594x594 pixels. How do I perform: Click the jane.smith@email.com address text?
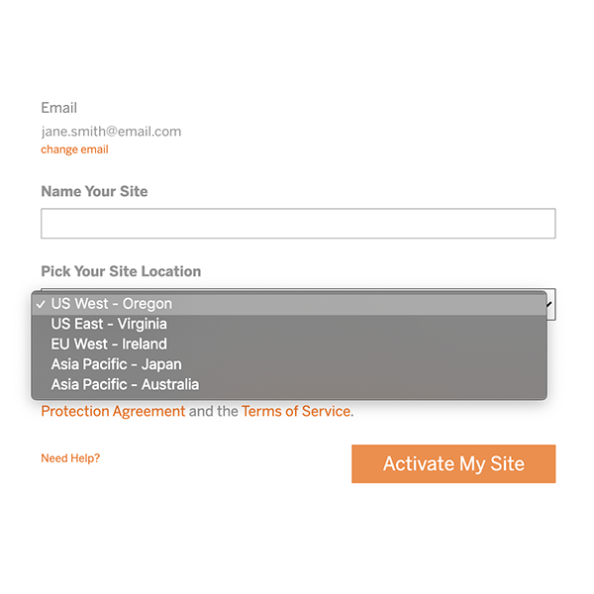click(111, 131)
